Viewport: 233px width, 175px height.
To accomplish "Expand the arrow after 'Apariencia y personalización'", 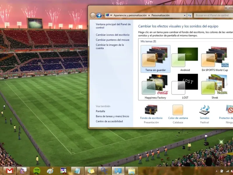I will point(149,15).
